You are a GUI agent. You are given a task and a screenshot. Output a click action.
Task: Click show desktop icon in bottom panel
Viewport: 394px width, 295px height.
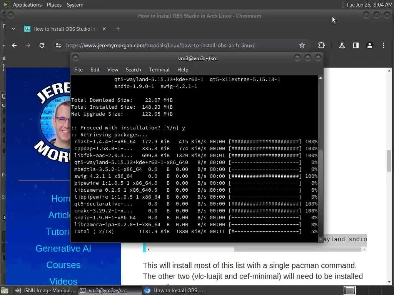point(5,291)
